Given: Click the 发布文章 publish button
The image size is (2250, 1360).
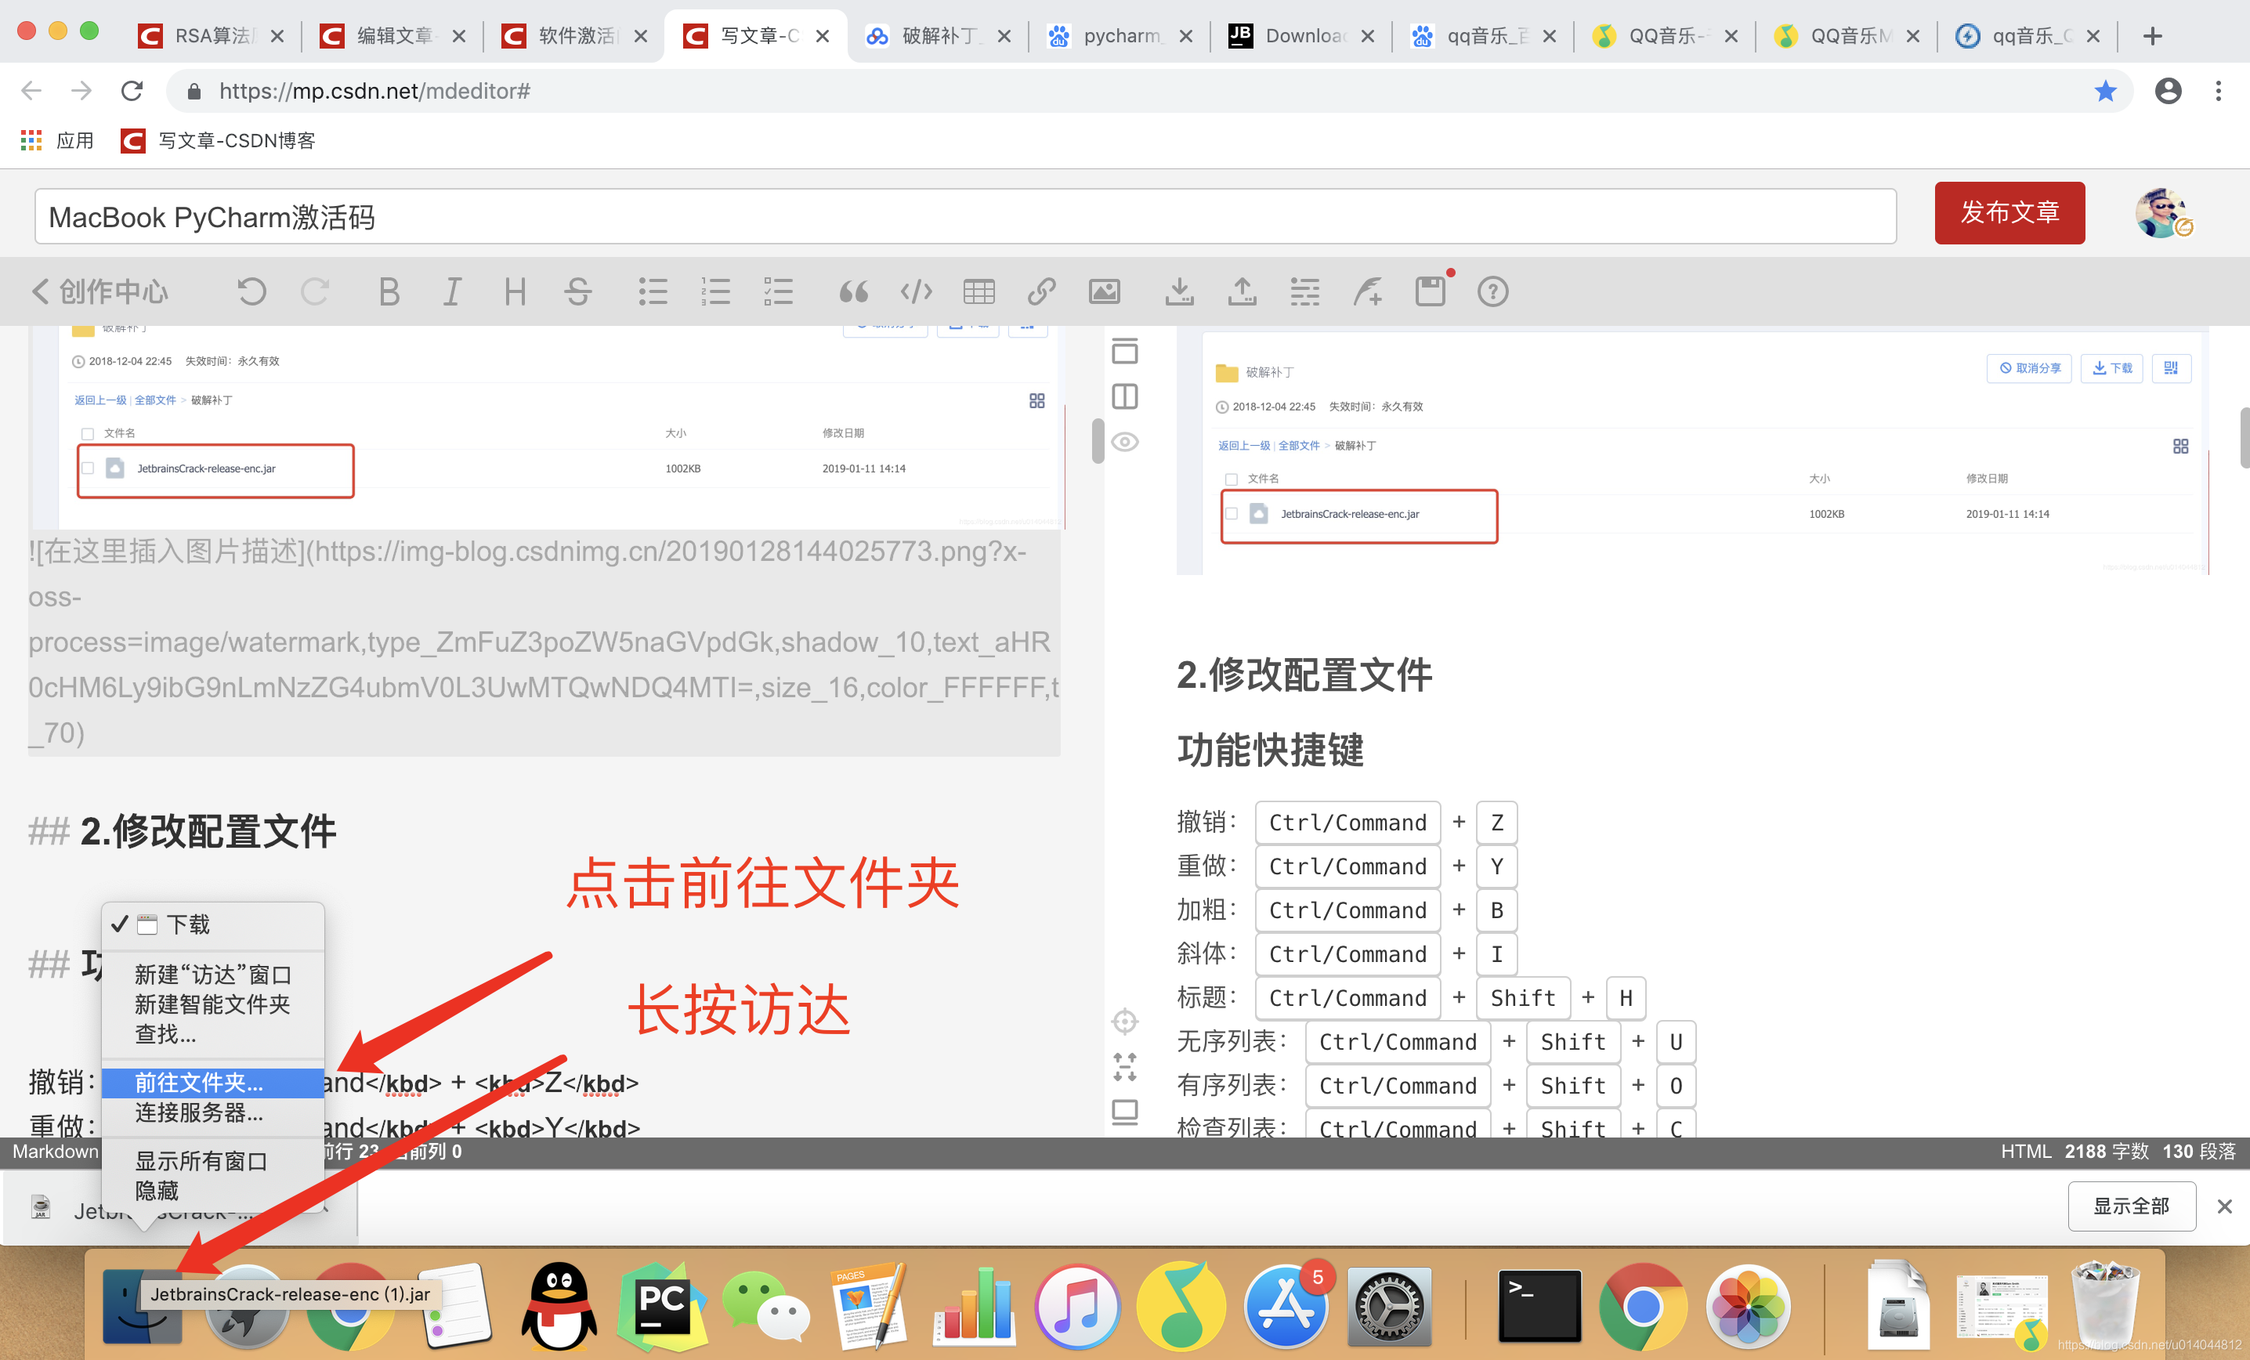Looking at the screenshot, I should [x=2009, y=213].
